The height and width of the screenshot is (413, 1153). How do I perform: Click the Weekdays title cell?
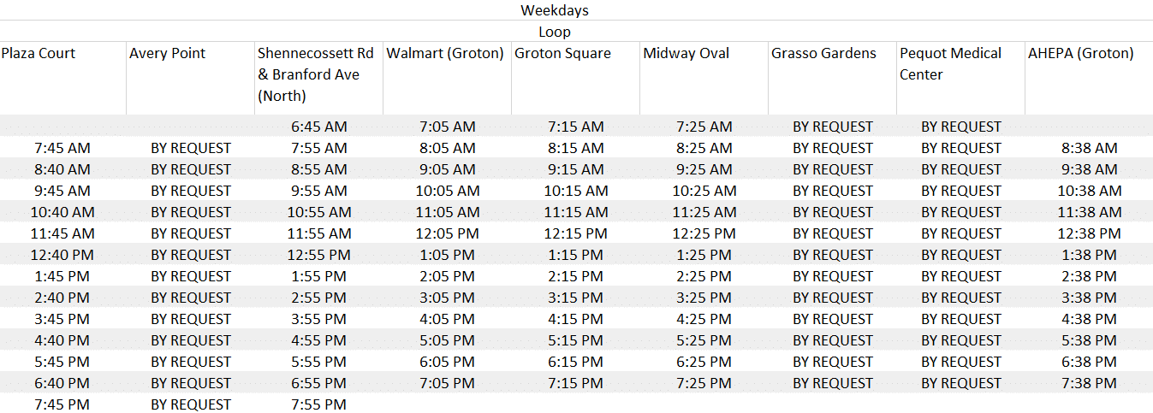click(555, 10)
